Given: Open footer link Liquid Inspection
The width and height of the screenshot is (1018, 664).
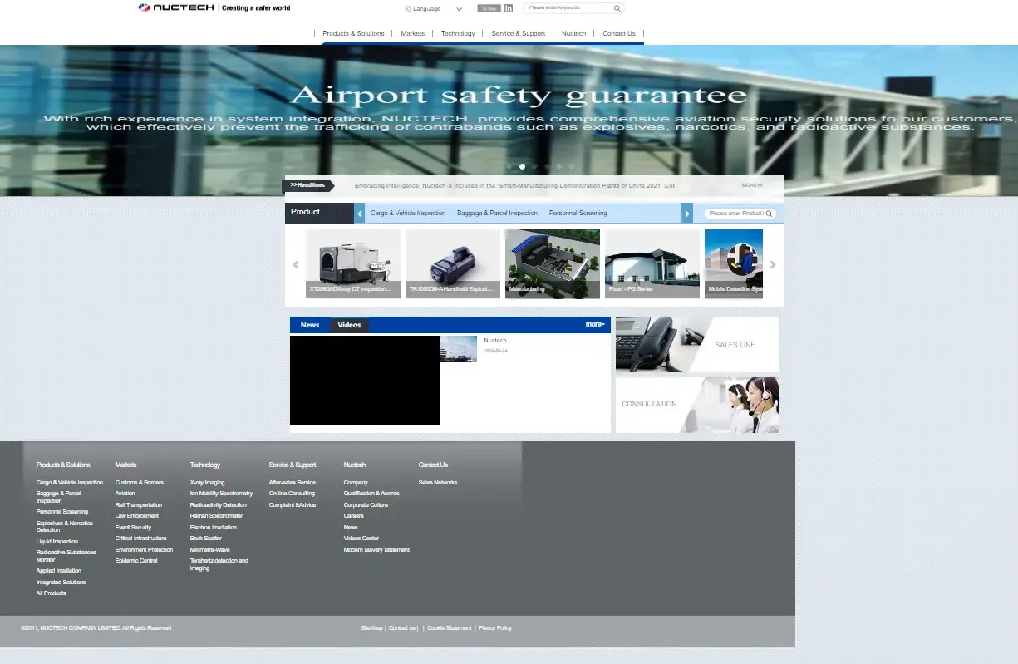Looking at the screenshot, I should (x=57, y=542).
